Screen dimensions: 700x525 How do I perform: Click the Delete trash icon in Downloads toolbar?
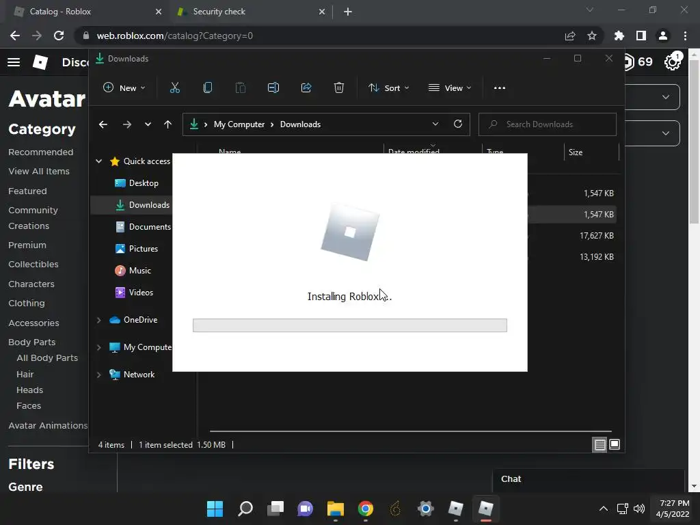[x=339, y=88]
